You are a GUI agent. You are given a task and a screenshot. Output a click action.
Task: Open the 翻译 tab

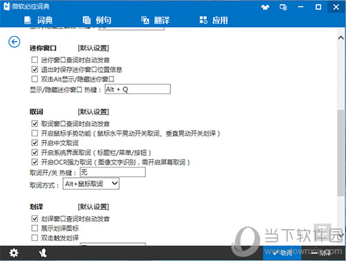[155, 20]
